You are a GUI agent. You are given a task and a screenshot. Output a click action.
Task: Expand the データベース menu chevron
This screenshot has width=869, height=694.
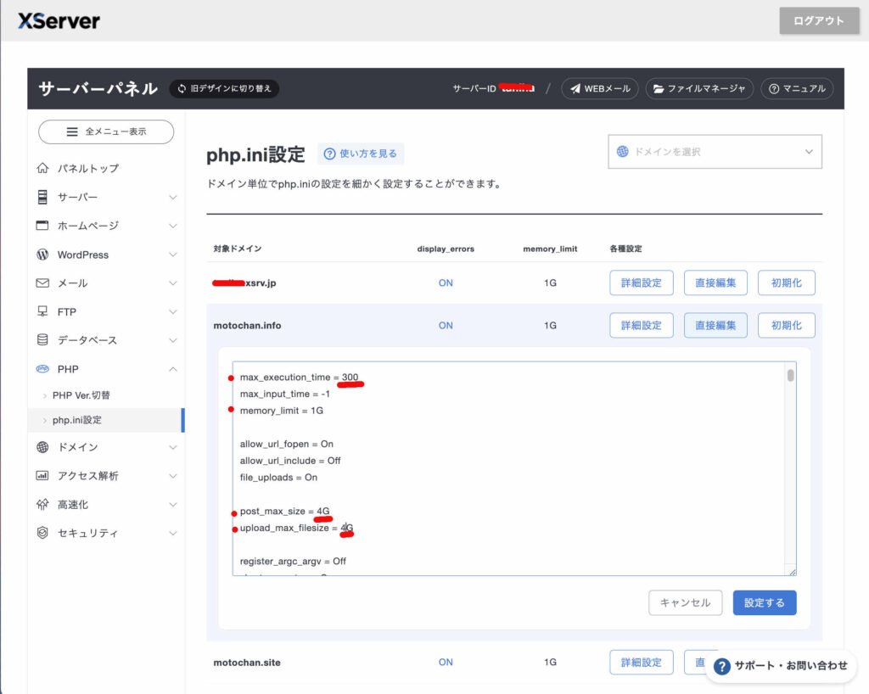[x=173, y=340]
